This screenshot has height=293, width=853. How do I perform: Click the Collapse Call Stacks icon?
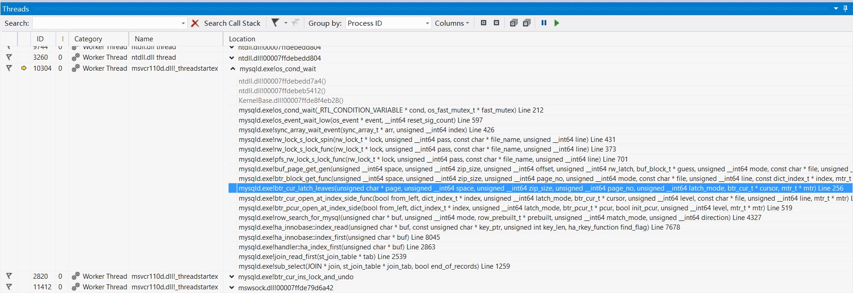pyautogui.click(x=527, y=23)
